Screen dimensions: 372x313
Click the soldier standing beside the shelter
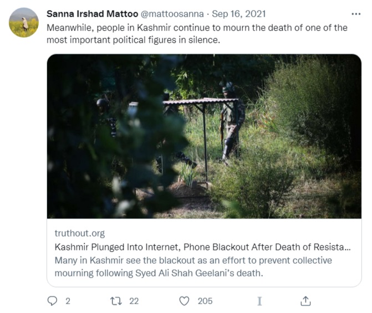[x=230, y=122]
